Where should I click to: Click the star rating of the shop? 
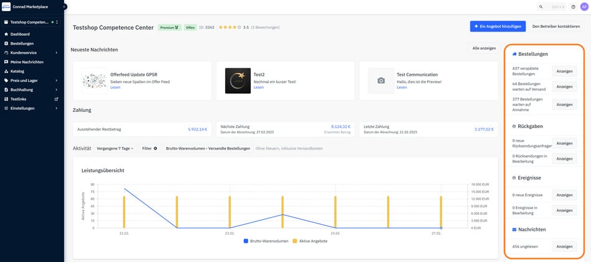coord(230,27)
